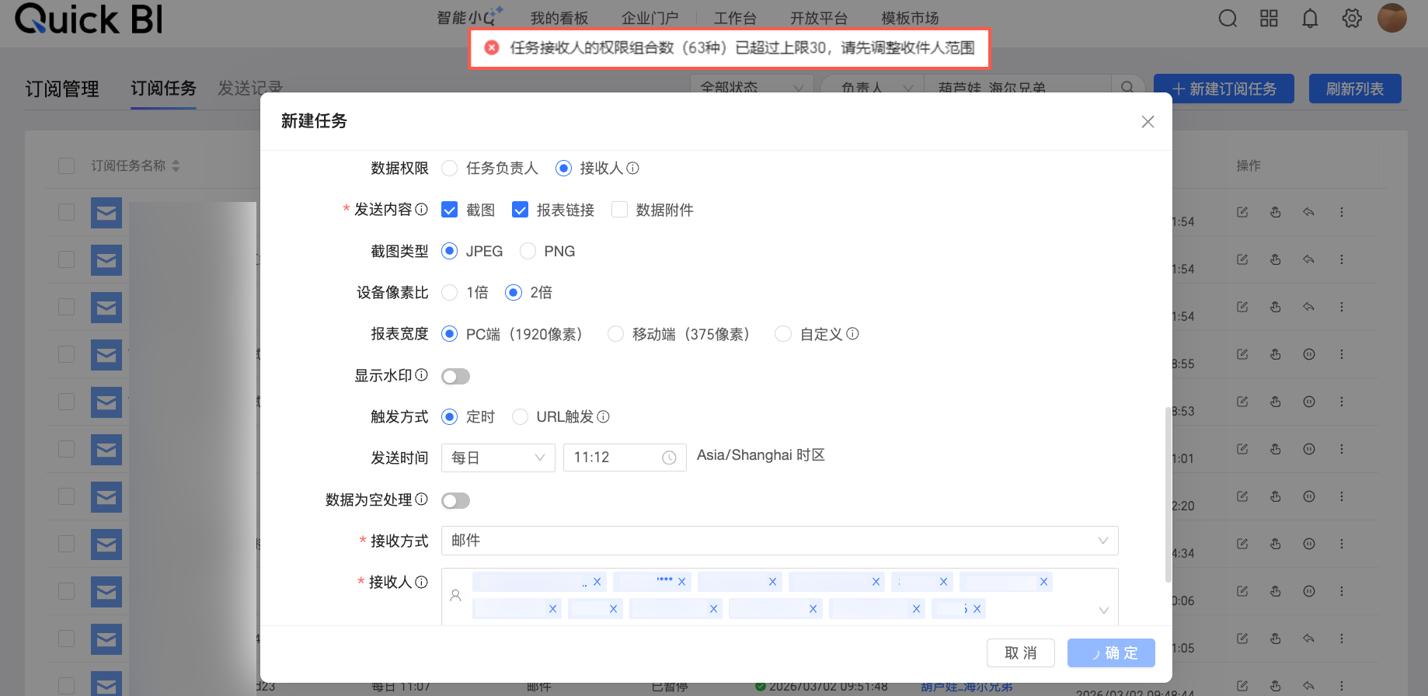
Task: Uncheck the 截图 checkbox
Action: 449,210
